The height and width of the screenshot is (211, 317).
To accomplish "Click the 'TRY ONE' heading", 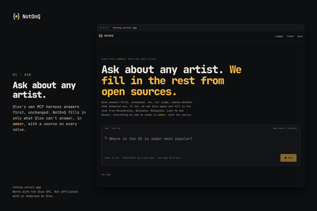I will pos(106,175).
